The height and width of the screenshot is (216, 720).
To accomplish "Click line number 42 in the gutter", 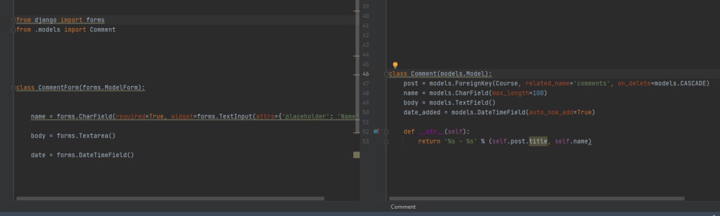I will click(x=366, y=35).
